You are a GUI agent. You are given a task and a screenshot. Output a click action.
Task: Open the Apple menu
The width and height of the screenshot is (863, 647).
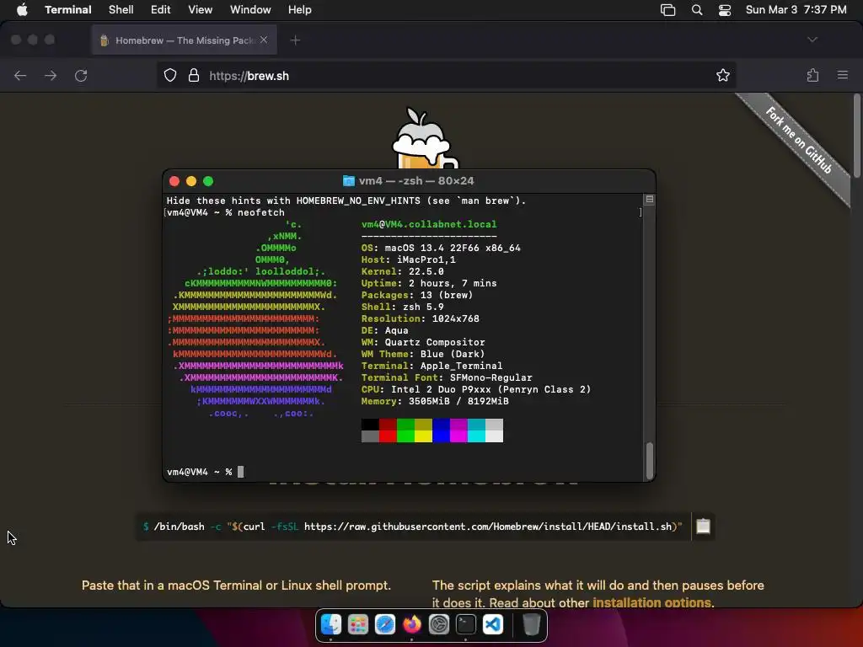22,10
